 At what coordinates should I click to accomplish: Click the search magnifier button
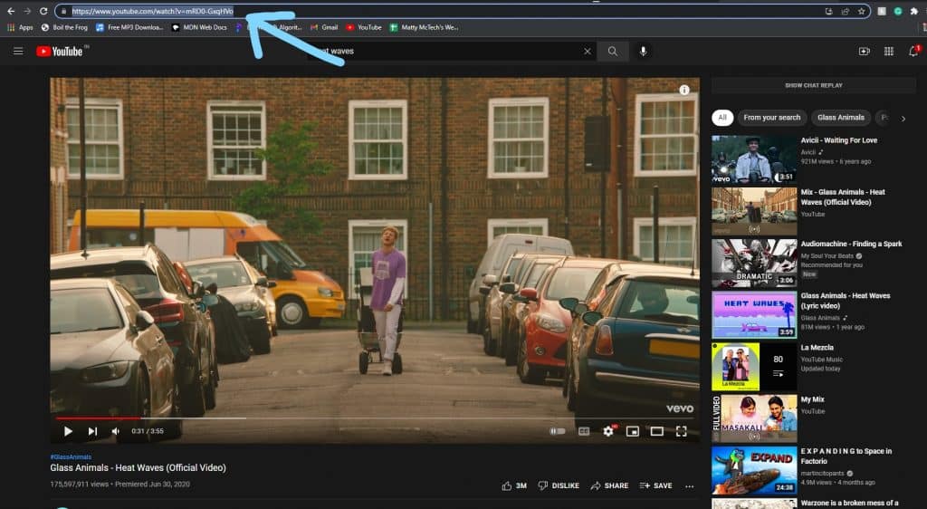[613, 52]
